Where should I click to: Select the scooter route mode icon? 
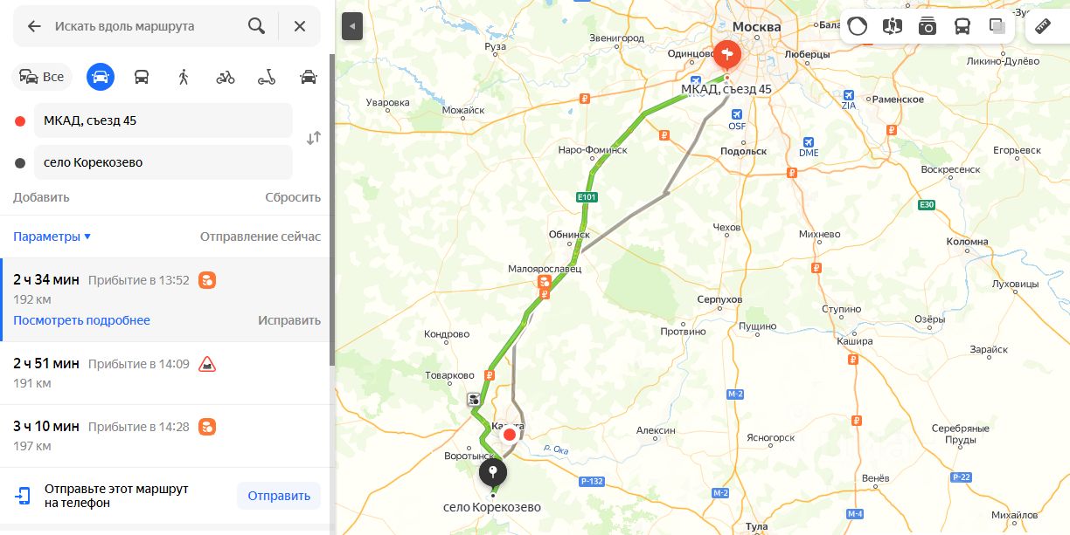coord(267,77)
